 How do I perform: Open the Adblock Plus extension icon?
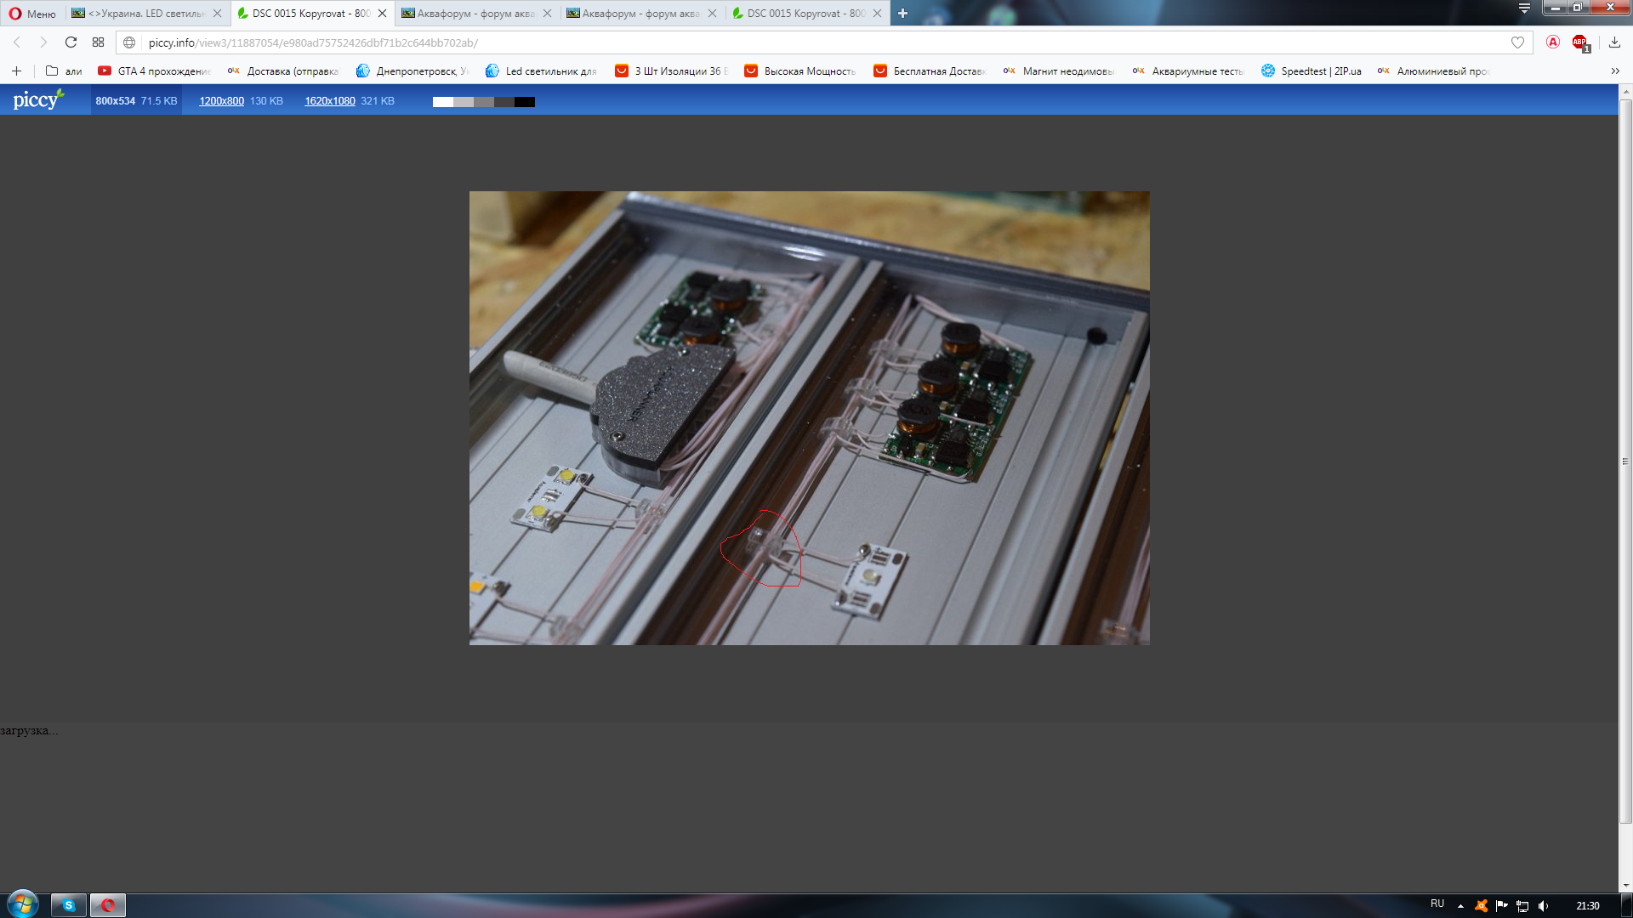pyautogui.click(x=1579, y=42)
